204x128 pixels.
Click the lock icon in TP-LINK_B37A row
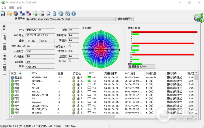click(x=74, y=109)
